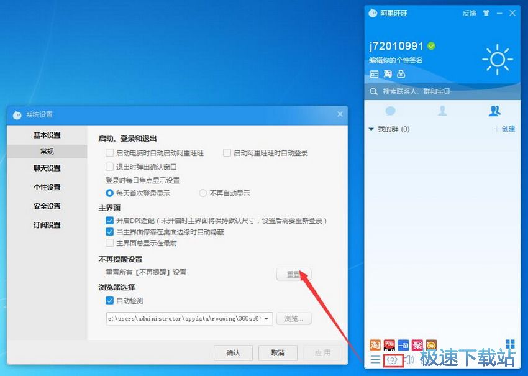
Task: Confirm settings with 确认 button
Action: click(233, 353)
